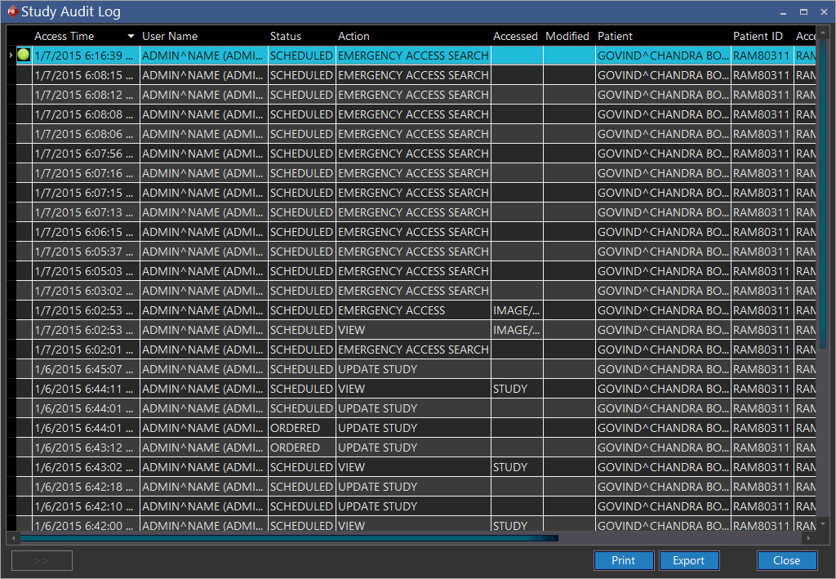This screenshot has height=579, width=836.
Task: Select the 6:02:53 EMERGENCY ACCESS image row
Action: click(x=392, y=310)
